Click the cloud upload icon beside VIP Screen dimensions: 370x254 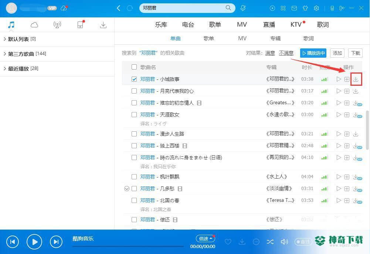click(64, 9)
